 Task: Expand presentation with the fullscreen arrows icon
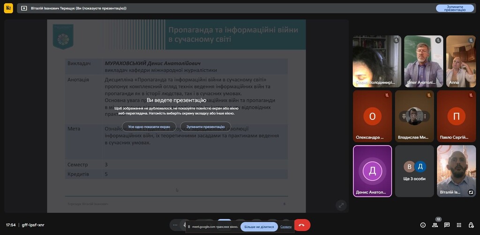click(x=341, y=205)
